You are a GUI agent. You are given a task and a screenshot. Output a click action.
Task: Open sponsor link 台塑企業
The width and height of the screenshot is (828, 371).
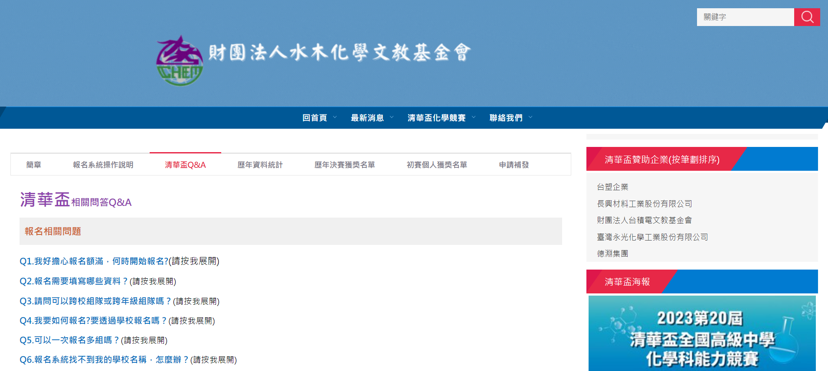[612, 187]
